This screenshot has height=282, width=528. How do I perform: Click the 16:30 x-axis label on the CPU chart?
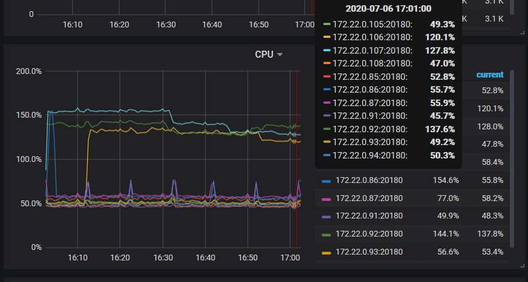tap(163, 258)
